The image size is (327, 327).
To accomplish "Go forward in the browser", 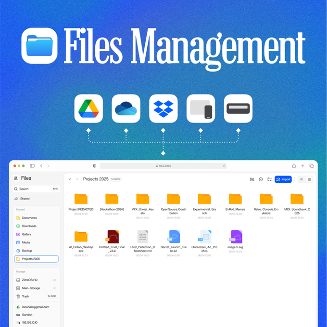I will pyautogui.click(x=49, y=166).
